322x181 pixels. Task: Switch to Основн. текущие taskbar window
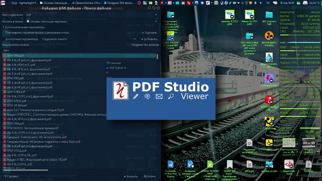(54, 3)
